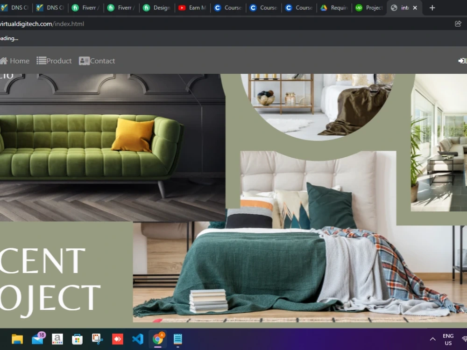The width and height of the screenshot is (467, 350).
Task: Open Chrome from the taskbar
Action: [x=158, y=339]
